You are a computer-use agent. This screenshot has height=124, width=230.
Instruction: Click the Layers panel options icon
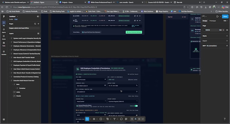click(39, 34)
